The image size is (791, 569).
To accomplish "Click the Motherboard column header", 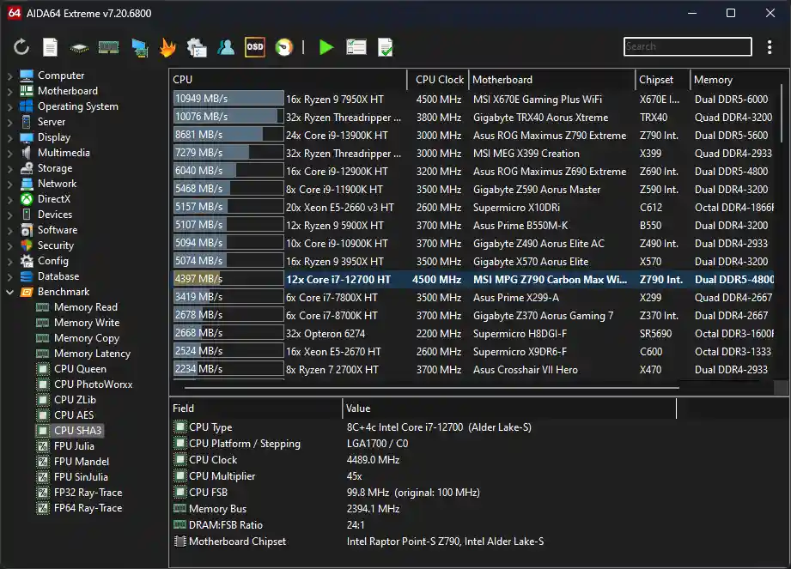I will [502, 80].
